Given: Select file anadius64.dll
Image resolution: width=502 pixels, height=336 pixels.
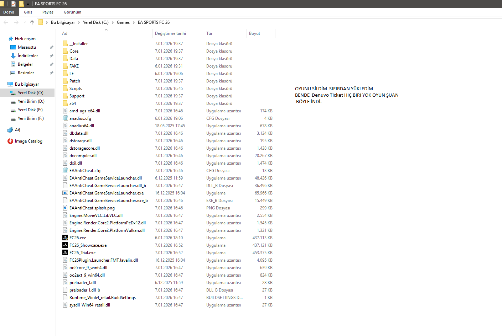Looking at the screenshot, I should click(82, 126).
